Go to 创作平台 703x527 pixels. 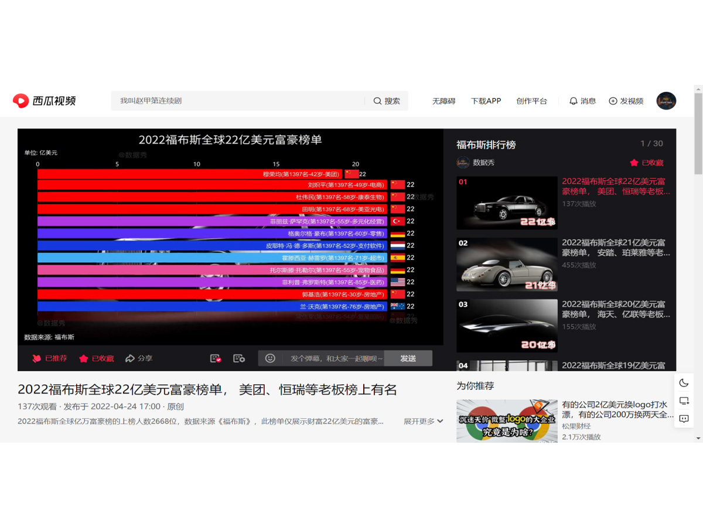pyautogui.click(x=531, y=101)
